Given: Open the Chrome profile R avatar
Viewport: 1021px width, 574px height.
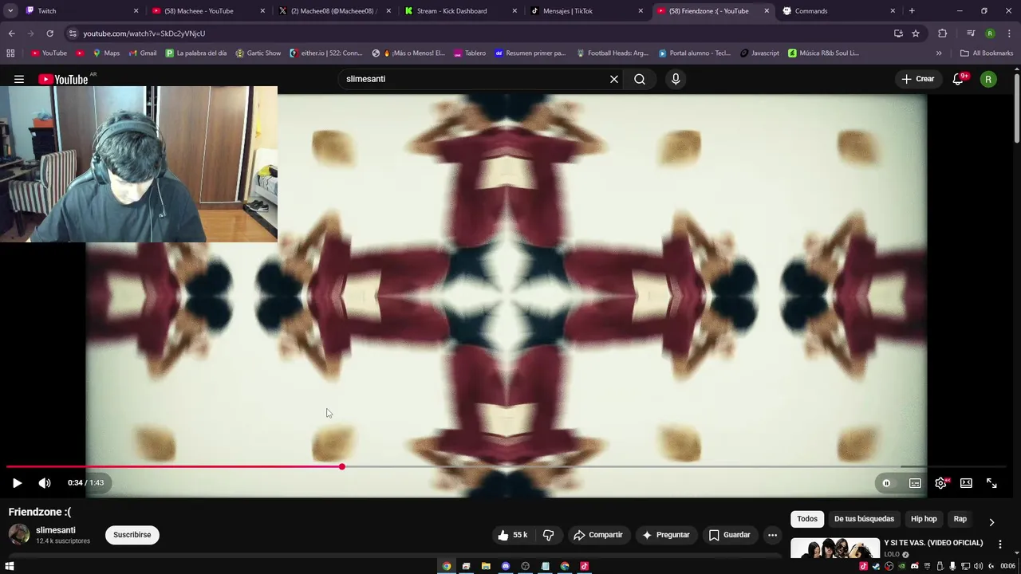Looking at the screenshot, I should (x=990, y=33).
